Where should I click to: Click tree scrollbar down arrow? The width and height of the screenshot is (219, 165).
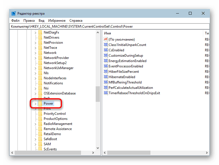coord(98,148)
